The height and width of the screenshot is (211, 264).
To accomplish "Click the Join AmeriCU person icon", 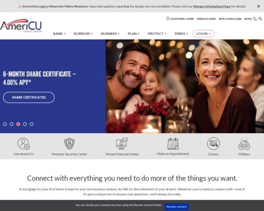I will click(24, 144).
